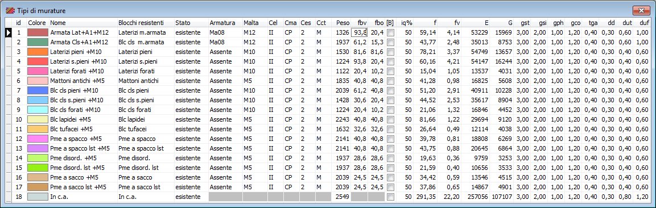Select Armatura cell 'Ma08' in row 1

[225, 32]
